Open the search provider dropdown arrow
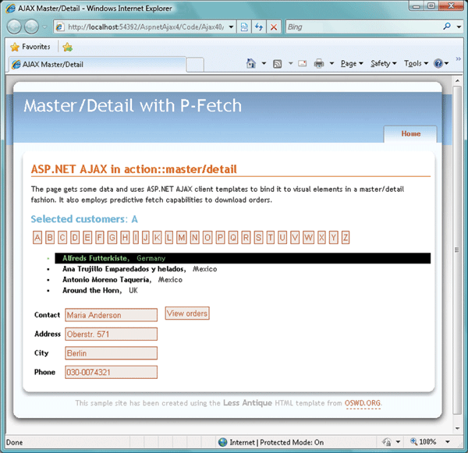Viewport: 468px width, 453px height. pyautogui.click(x=459, y=27)
